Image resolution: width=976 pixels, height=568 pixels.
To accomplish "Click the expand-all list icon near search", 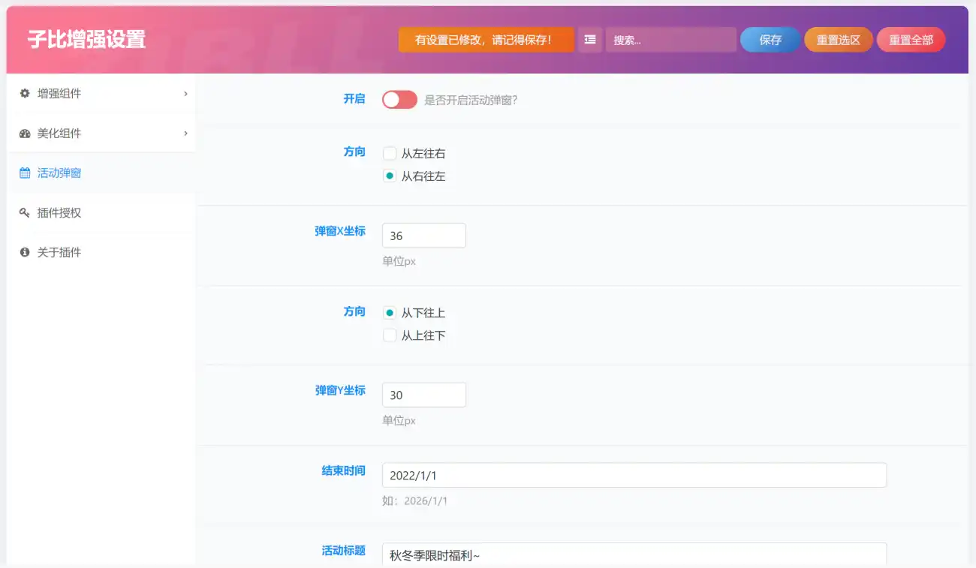I will click(x=590, y=40).
